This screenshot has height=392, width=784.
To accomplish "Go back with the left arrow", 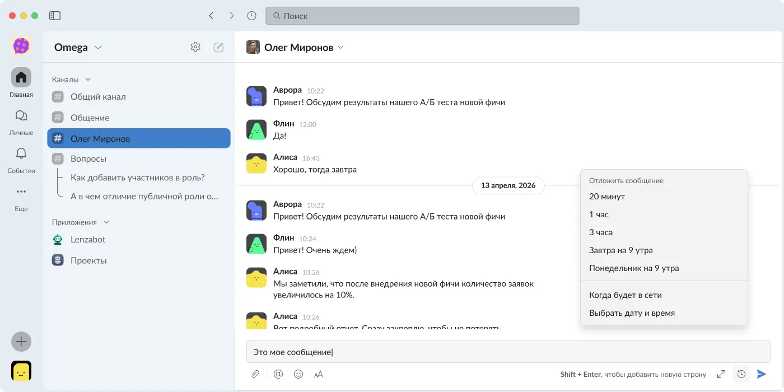I will [x=211, y=16].
